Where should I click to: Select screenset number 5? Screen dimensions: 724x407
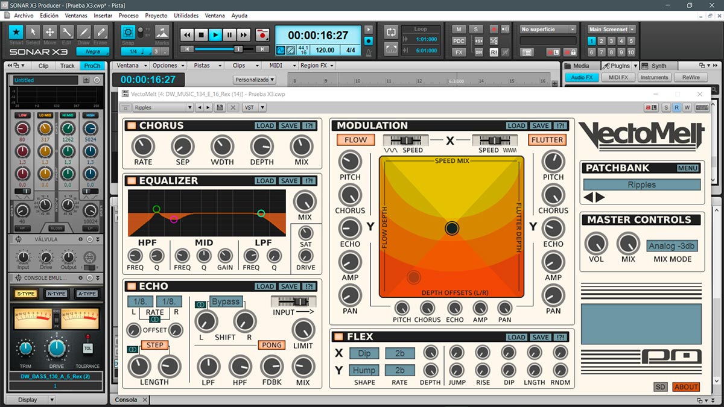tap(630, 41)
